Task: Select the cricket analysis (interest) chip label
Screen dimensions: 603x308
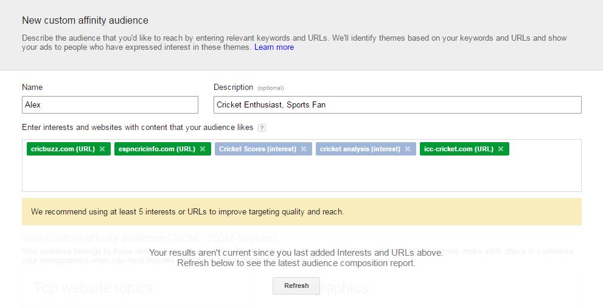Action: click(360, 149)
